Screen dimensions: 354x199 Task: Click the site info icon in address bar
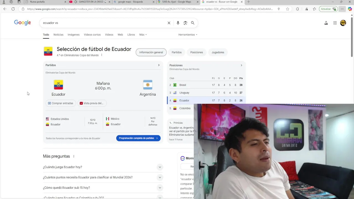(x=23, y=9)
